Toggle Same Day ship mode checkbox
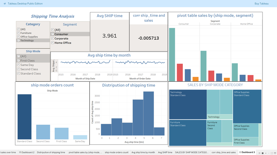Viewport: 277px width, 155px height. 18,65
